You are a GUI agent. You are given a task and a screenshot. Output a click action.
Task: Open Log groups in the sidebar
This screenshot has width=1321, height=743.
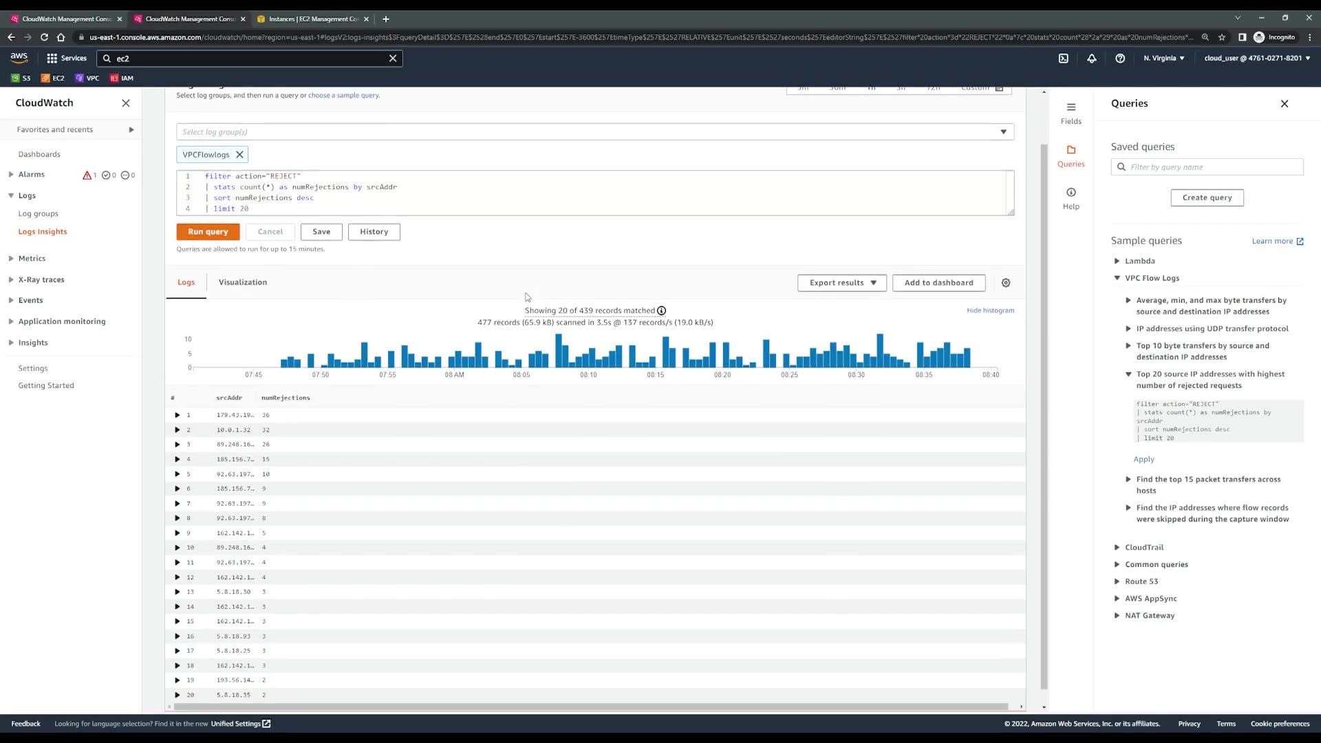[x=39, y=214]
